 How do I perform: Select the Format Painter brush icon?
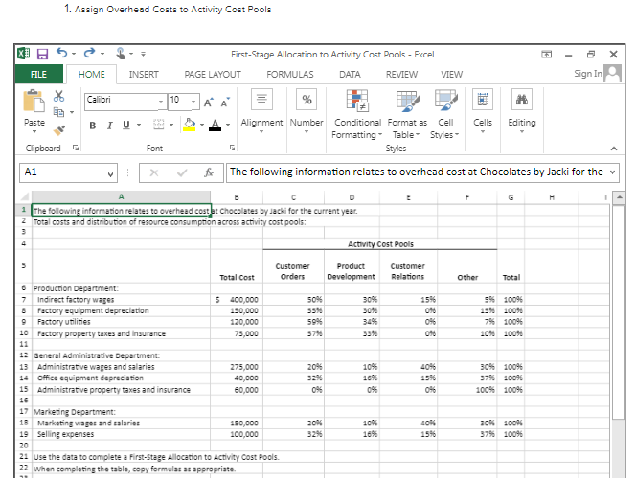pos(59,130)
